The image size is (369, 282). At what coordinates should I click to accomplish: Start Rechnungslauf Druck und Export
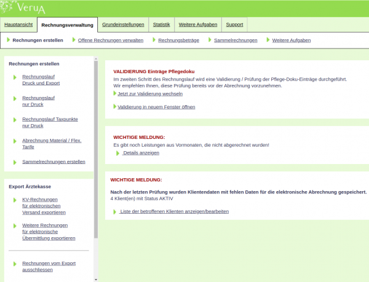click(x=41, y=80)
